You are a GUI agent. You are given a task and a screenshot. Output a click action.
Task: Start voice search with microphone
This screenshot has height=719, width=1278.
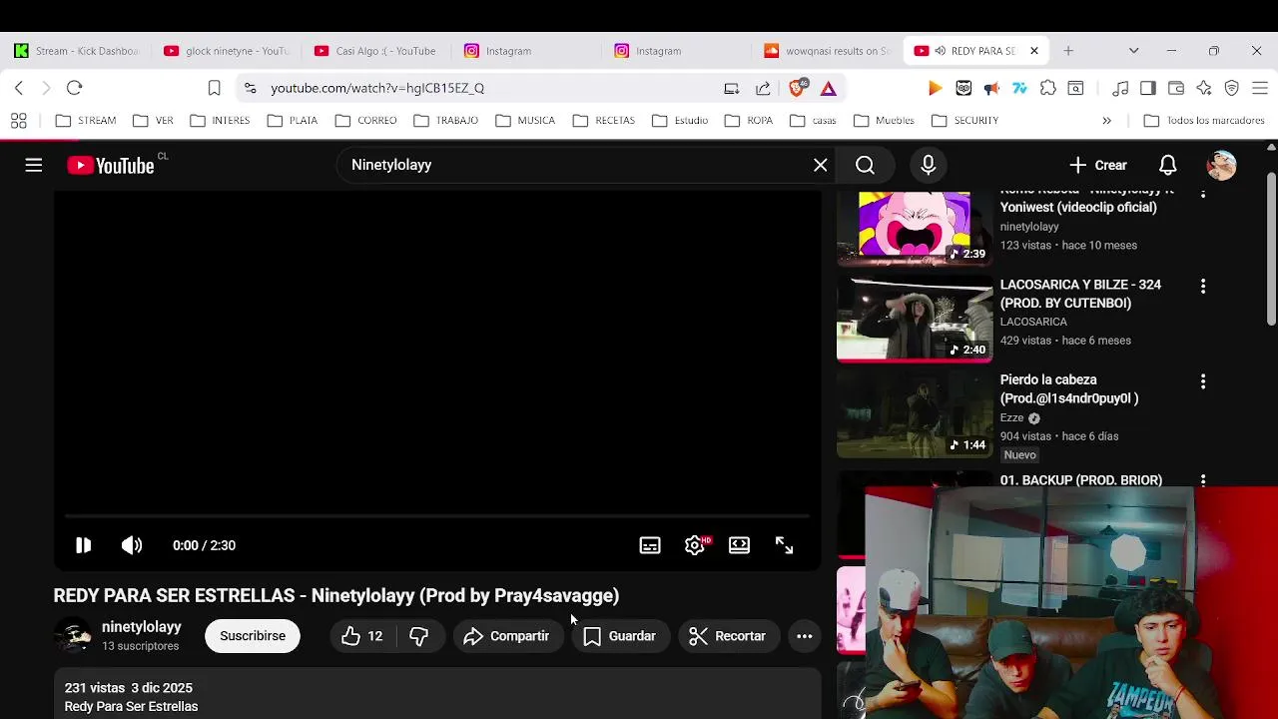coord(929,165)
